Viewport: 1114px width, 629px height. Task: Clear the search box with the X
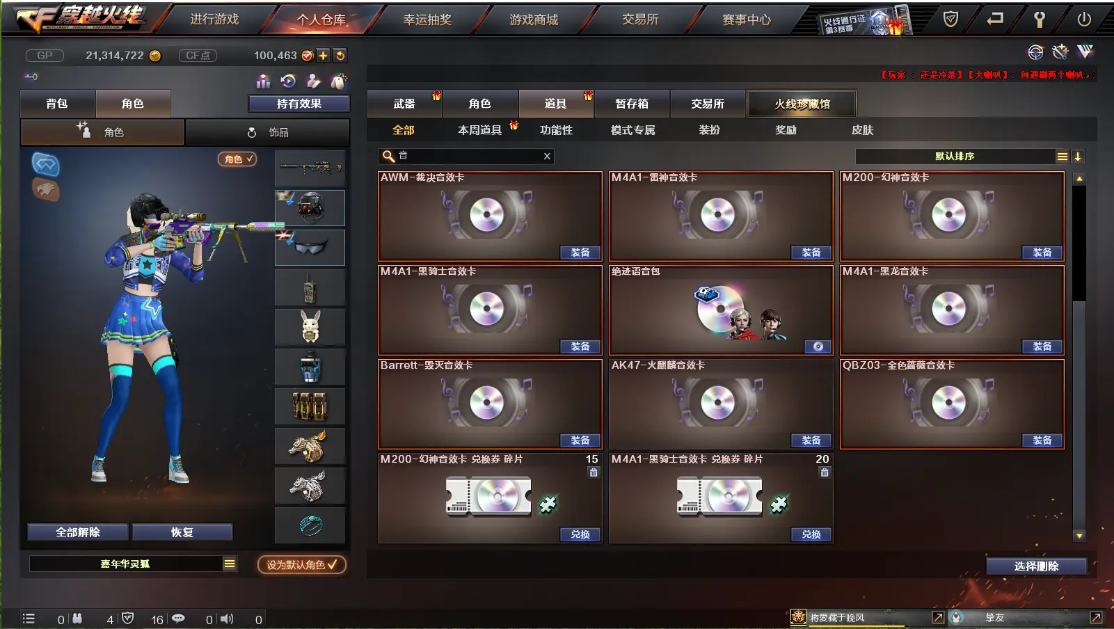tap(547, 157)
